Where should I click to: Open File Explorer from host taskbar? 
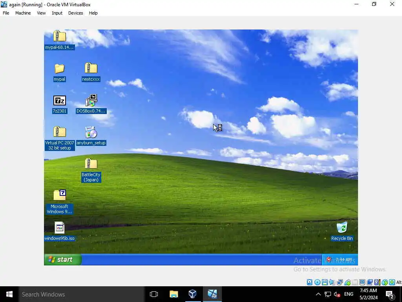(x=174, y=294)
